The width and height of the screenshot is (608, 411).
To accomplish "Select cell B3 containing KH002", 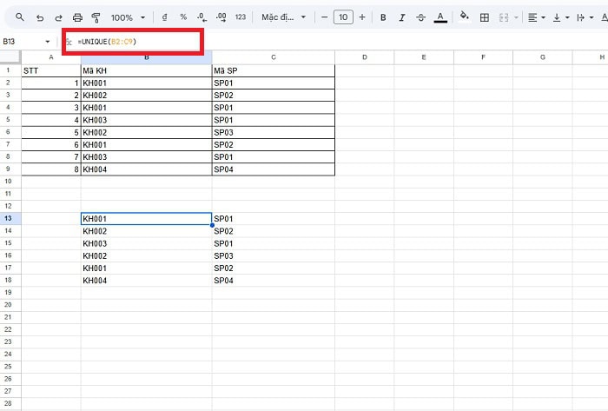I will tap(146, 96).
